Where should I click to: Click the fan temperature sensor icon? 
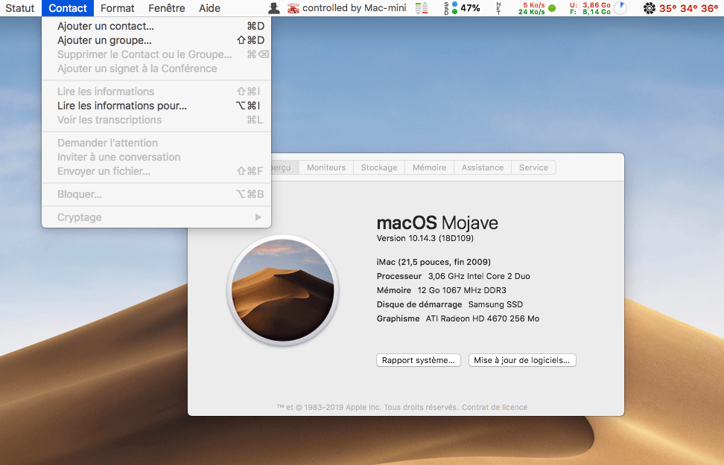coord(650,8)
